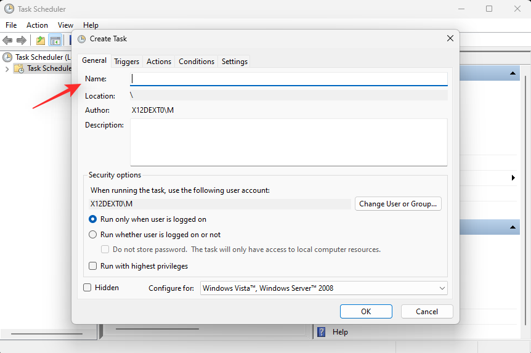Open the submenu arrow in Actions pane

[x=513, y=177]
